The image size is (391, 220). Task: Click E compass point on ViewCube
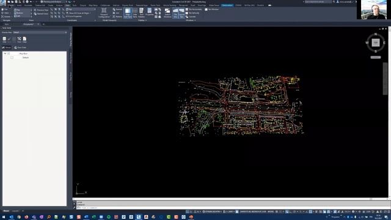(384, 43)
